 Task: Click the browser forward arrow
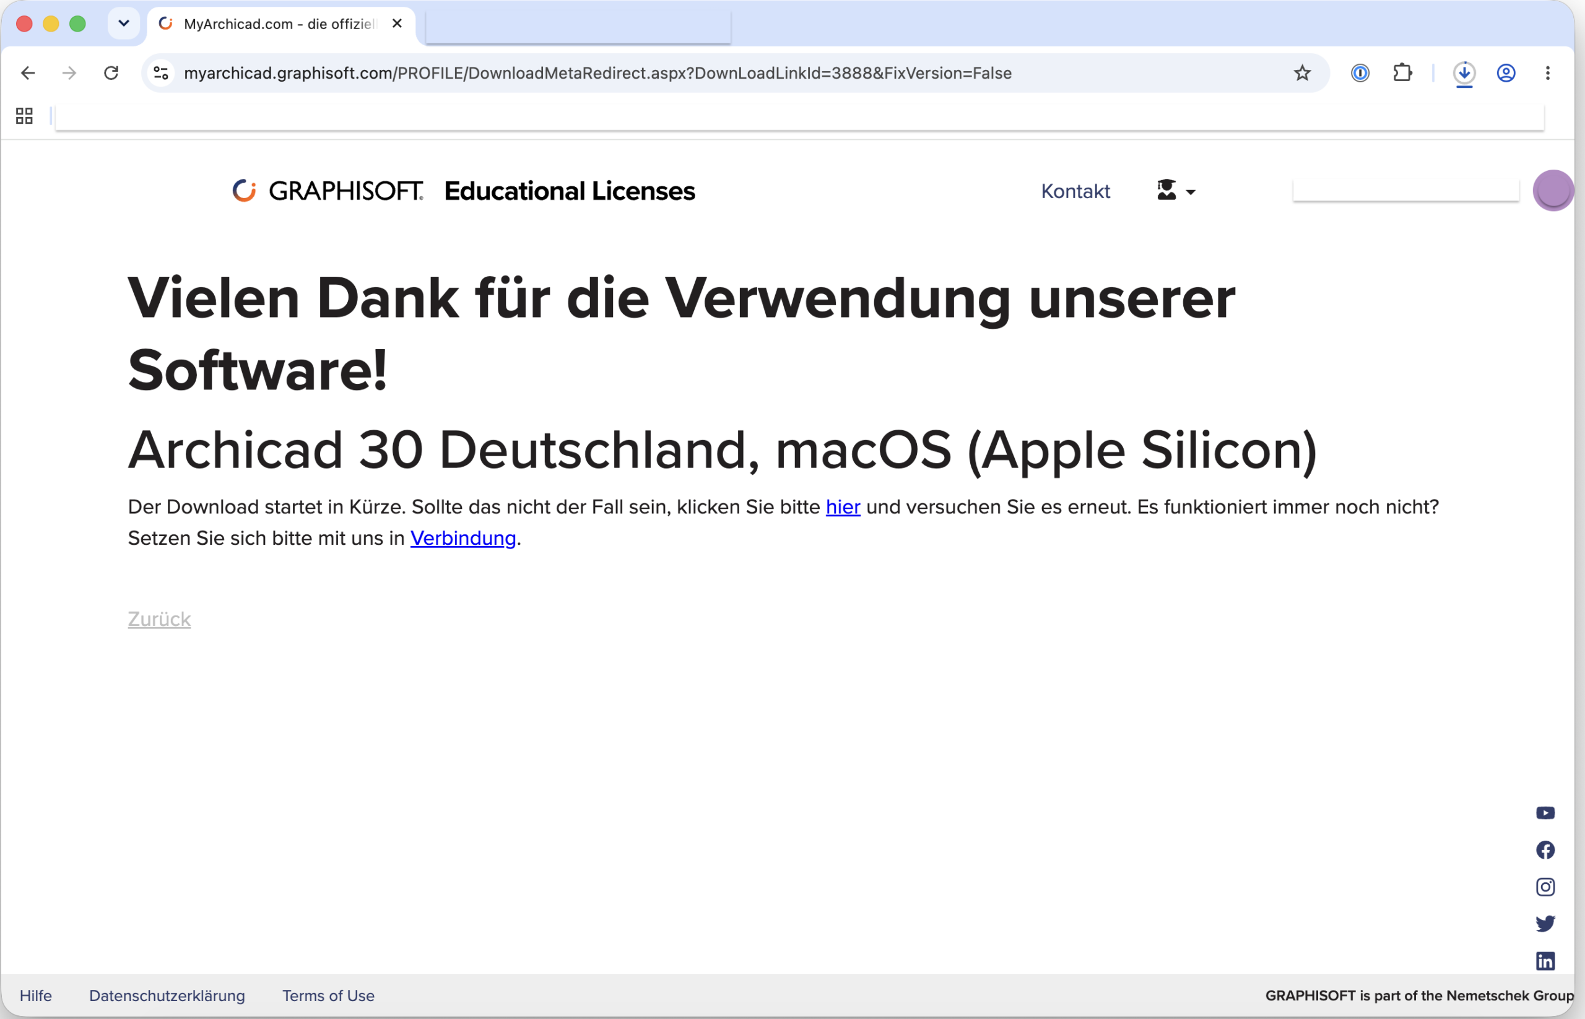click(x=69, y=73)
